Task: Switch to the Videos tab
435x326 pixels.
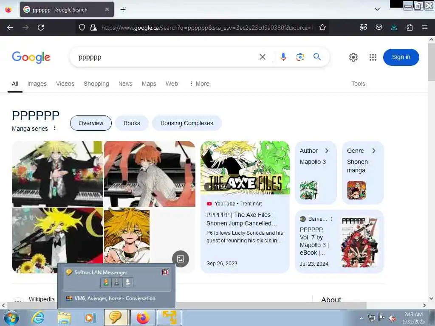Action: pyautogui.click(x=65, y=84)
